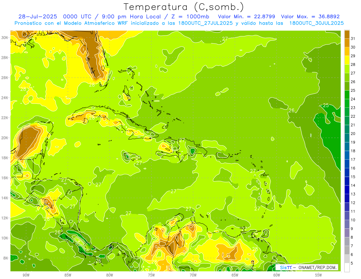Click the latitude axis label "26N"
361x279 pixels.
[x=5, y=78]
